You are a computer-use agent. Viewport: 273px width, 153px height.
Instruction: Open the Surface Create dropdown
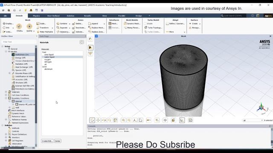[200, 24]
